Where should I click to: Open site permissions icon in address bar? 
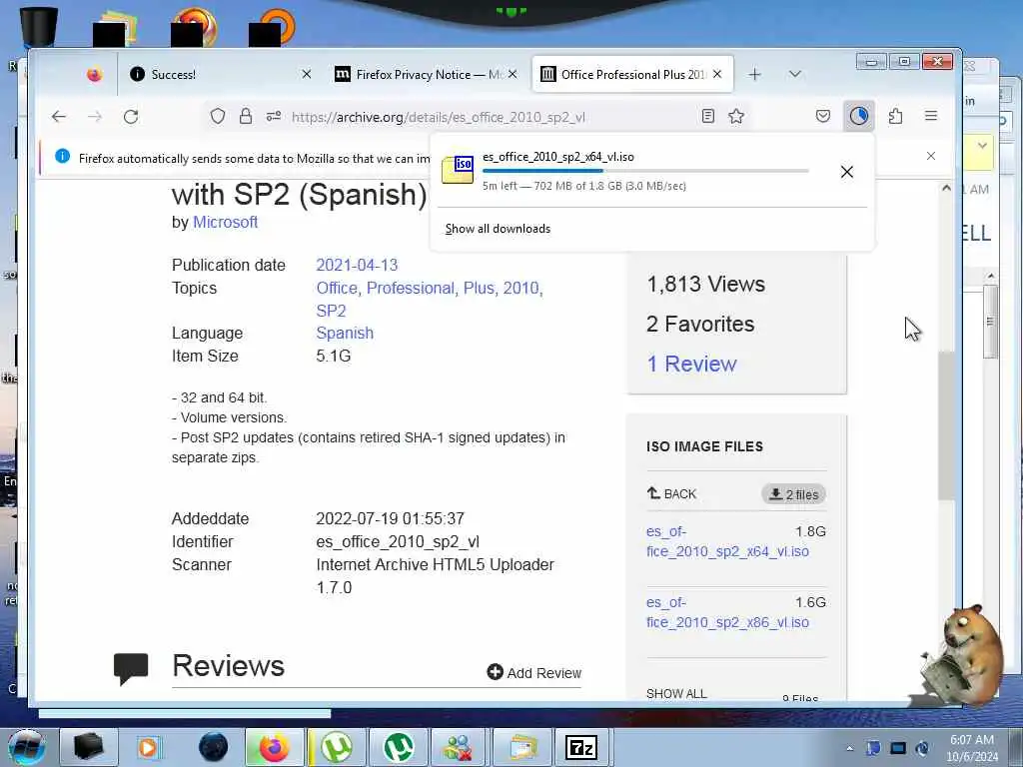tap(274, 117)
